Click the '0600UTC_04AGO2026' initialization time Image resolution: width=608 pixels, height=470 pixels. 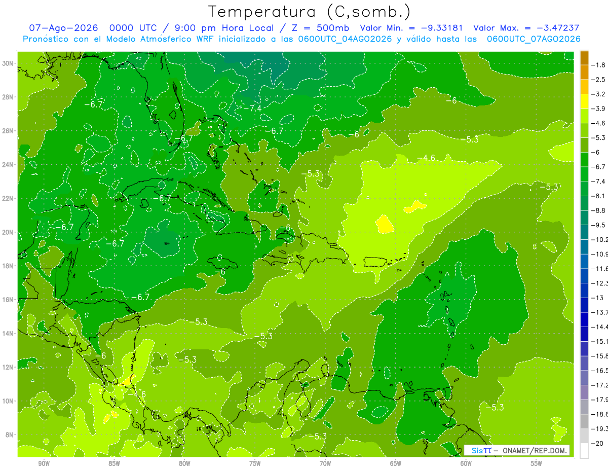tap(344, 39)
